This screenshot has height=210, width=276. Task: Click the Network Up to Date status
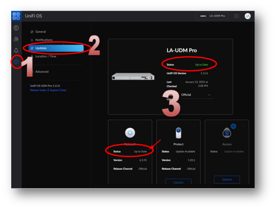click(x=140, y=151)
